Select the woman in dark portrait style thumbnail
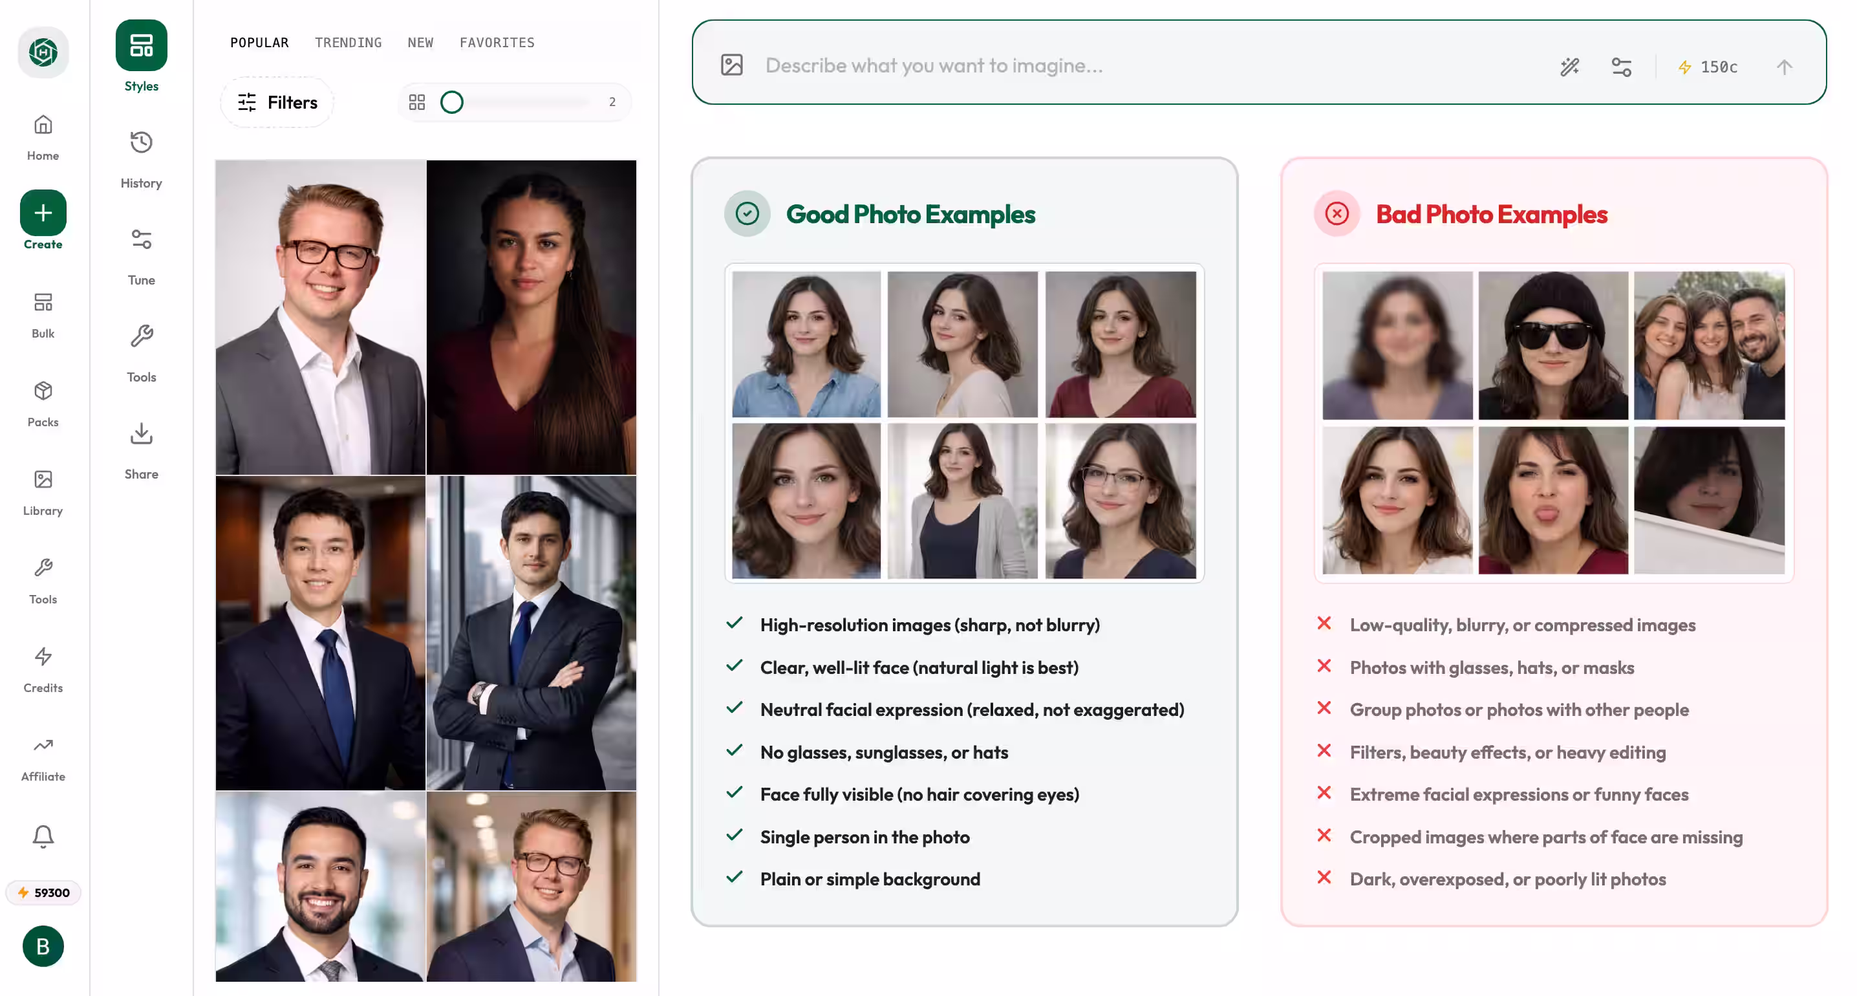The image size is (1857, 996). [531, 318]
